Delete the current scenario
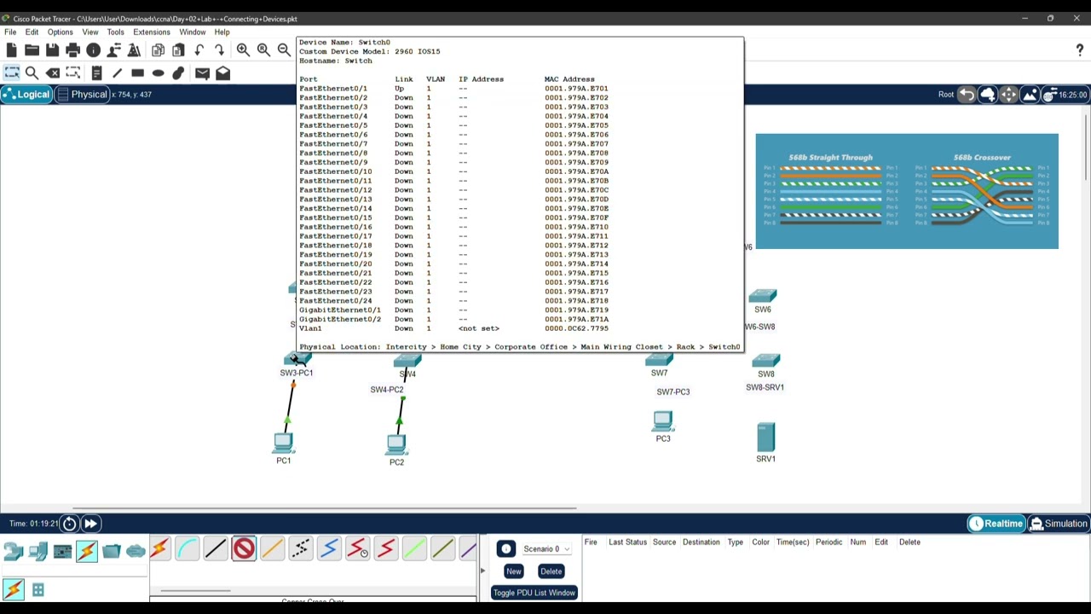The image size is (1091, 614). click(551, 571)
